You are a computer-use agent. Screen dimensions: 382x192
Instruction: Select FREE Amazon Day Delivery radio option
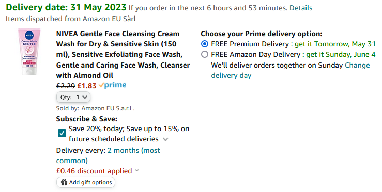click(205, 54)
